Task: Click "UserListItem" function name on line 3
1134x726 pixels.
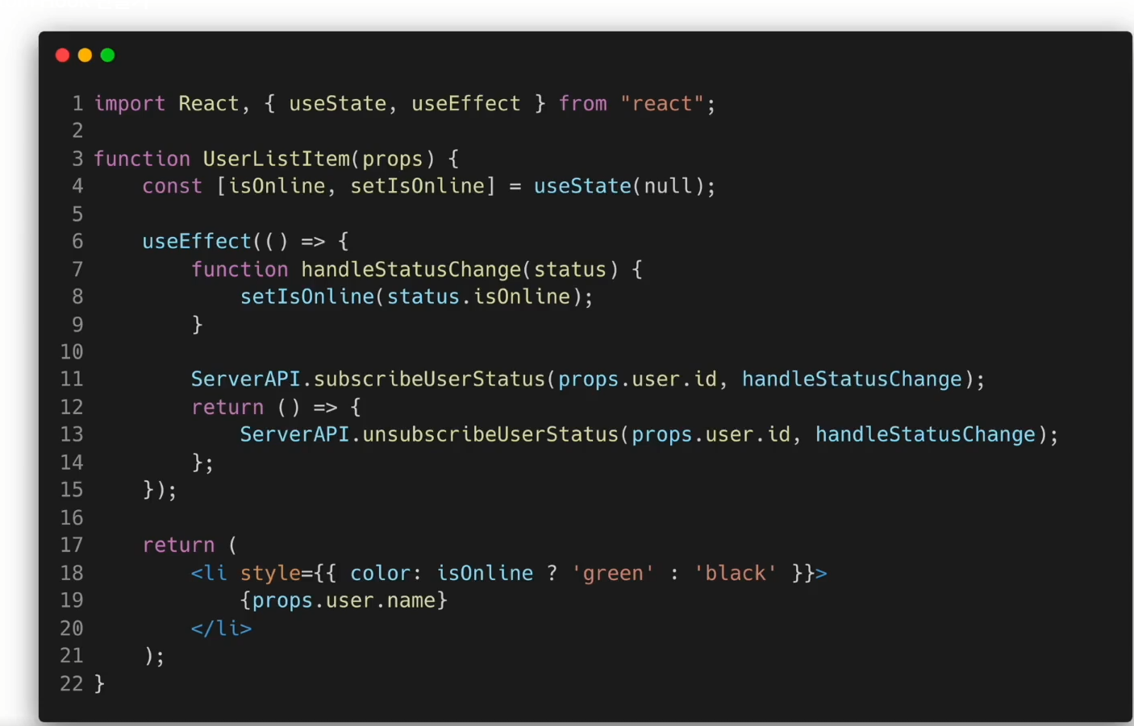Action: click(277, 159)
